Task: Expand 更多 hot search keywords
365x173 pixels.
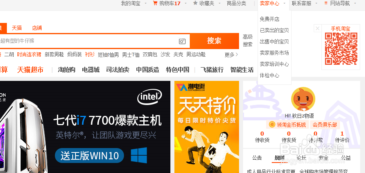Action: (231, 55)
